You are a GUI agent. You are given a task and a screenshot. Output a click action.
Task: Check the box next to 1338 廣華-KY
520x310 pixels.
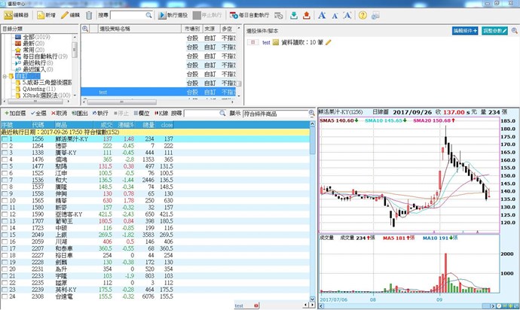pyautogui.click(x=5, y=152)
